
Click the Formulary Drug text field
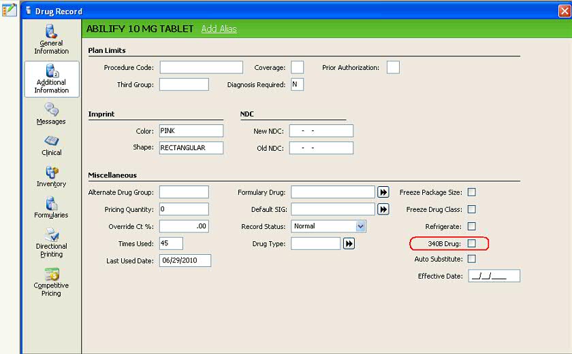tap(333, 192)
